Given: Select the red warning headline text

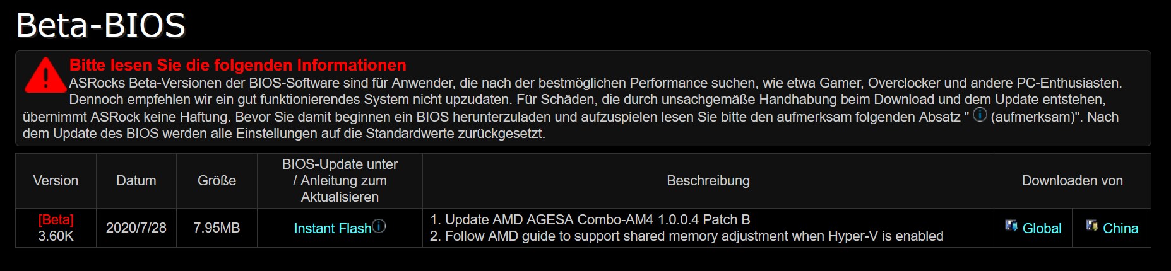Looking at the screenshot, I should [x=238, y=65].
